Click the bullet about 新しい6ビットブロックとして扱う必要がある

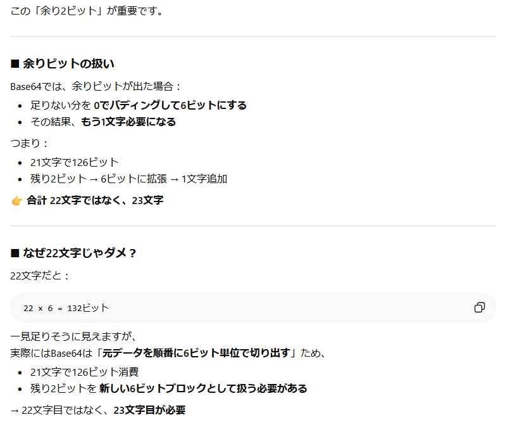(168, 388)
